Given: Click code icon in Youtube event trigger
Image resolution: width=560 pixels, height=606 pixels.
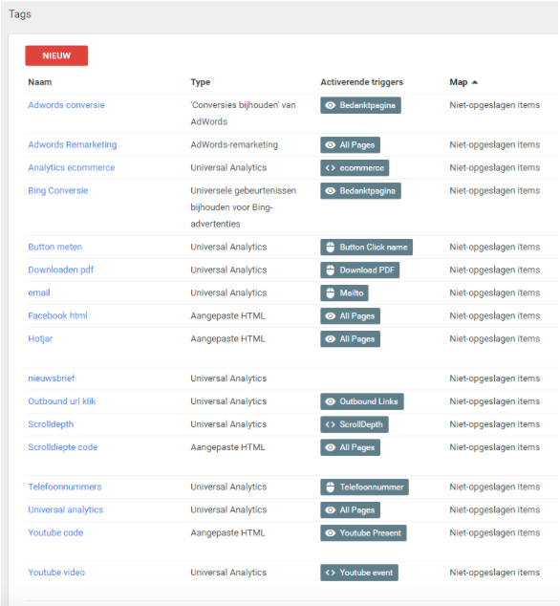Looking at the screenshot, I should (330, 573).
